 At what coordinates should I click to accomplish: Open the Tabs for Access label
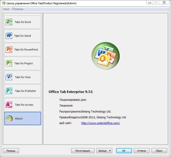point(24,105)
